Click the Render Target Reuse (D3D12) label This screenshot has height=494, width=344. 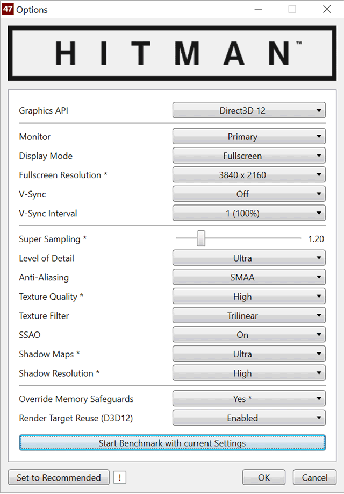tap(76, 418)
